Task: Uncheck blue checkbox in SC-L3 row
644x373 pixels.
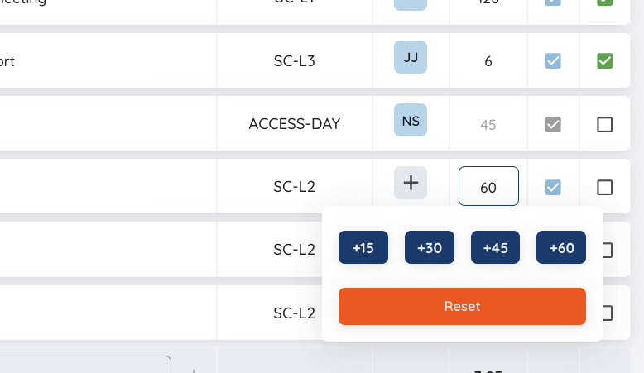Action: (x=553, y=60)
